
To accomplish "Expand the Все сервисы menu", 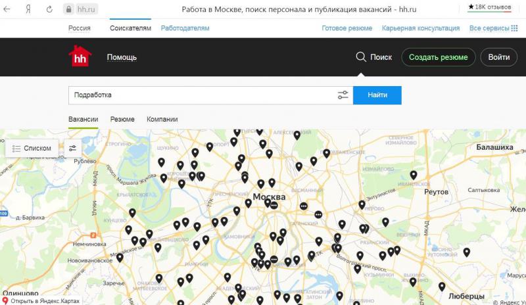I will (493, 28).
